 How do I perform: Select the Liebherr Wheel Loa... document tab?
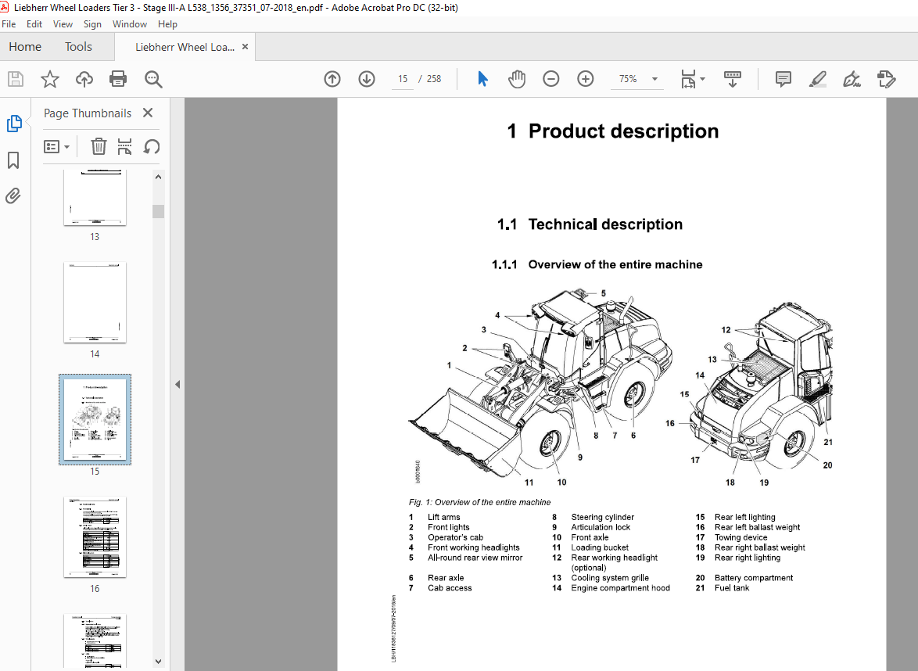(185, 47)
